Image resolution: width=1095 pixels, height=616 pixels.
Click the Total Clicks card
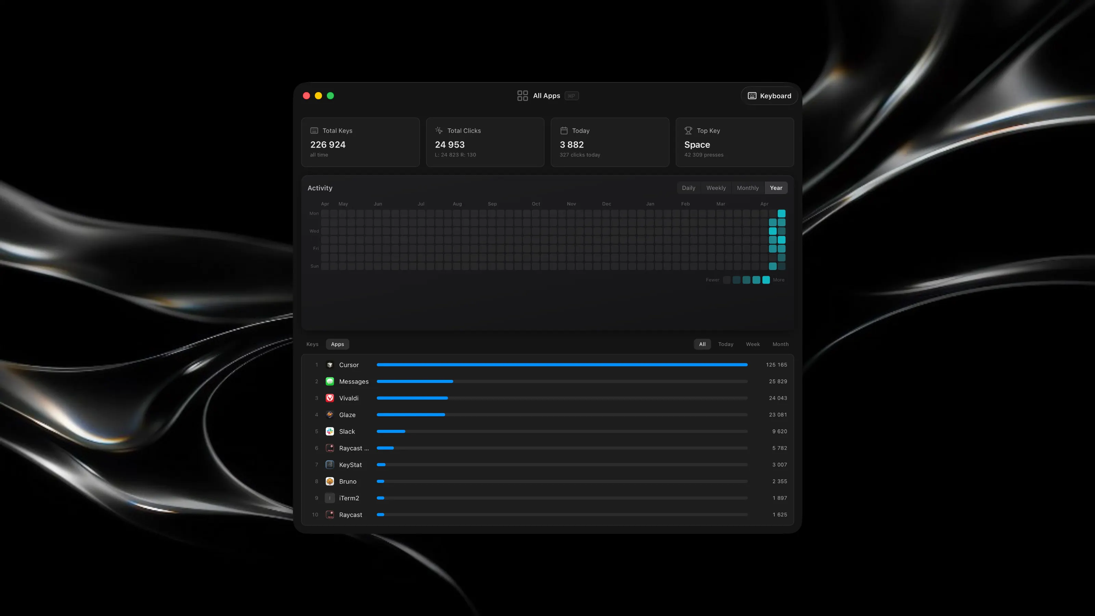point(485,142)
